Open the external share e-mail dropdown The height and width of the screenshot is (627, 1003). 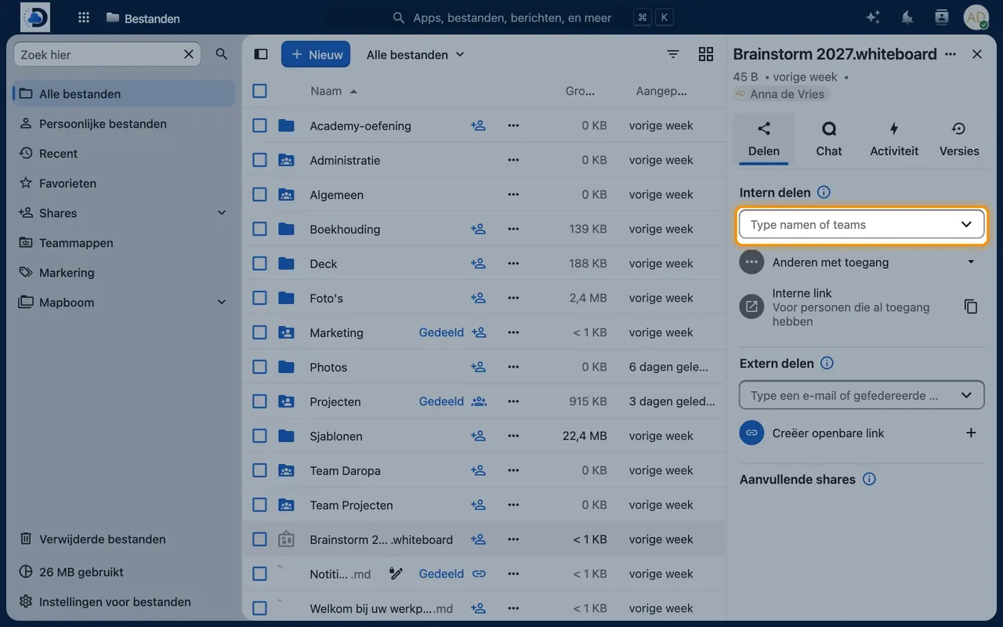point(966,395)
